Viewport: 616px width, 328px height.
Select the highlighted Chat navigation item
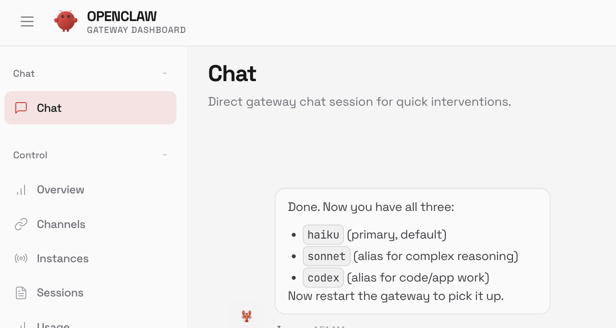click(x=90, y=108)
